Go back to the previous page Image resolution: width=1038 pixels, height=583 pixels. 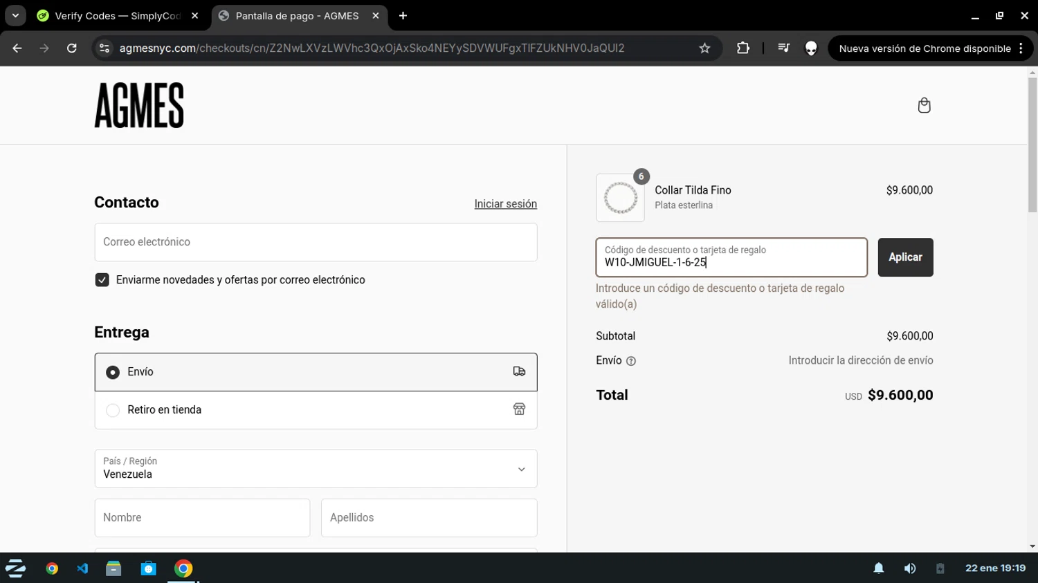click(x=17, y=48)
